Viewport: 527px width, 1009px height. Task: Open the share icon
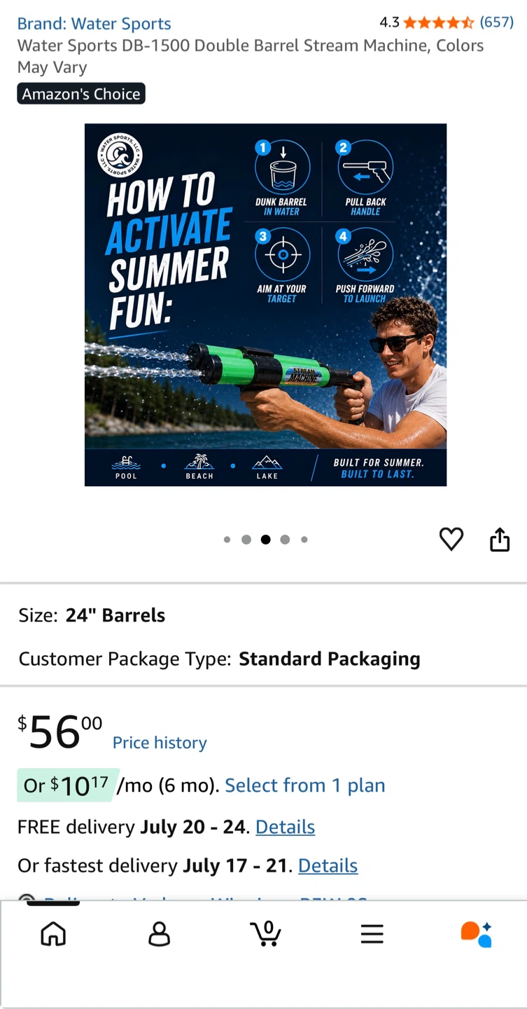coord(500,540)
